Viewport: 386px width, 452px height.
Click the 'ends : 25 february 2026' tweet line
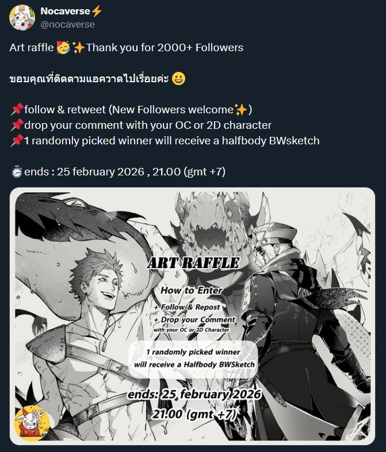point(118,172)
